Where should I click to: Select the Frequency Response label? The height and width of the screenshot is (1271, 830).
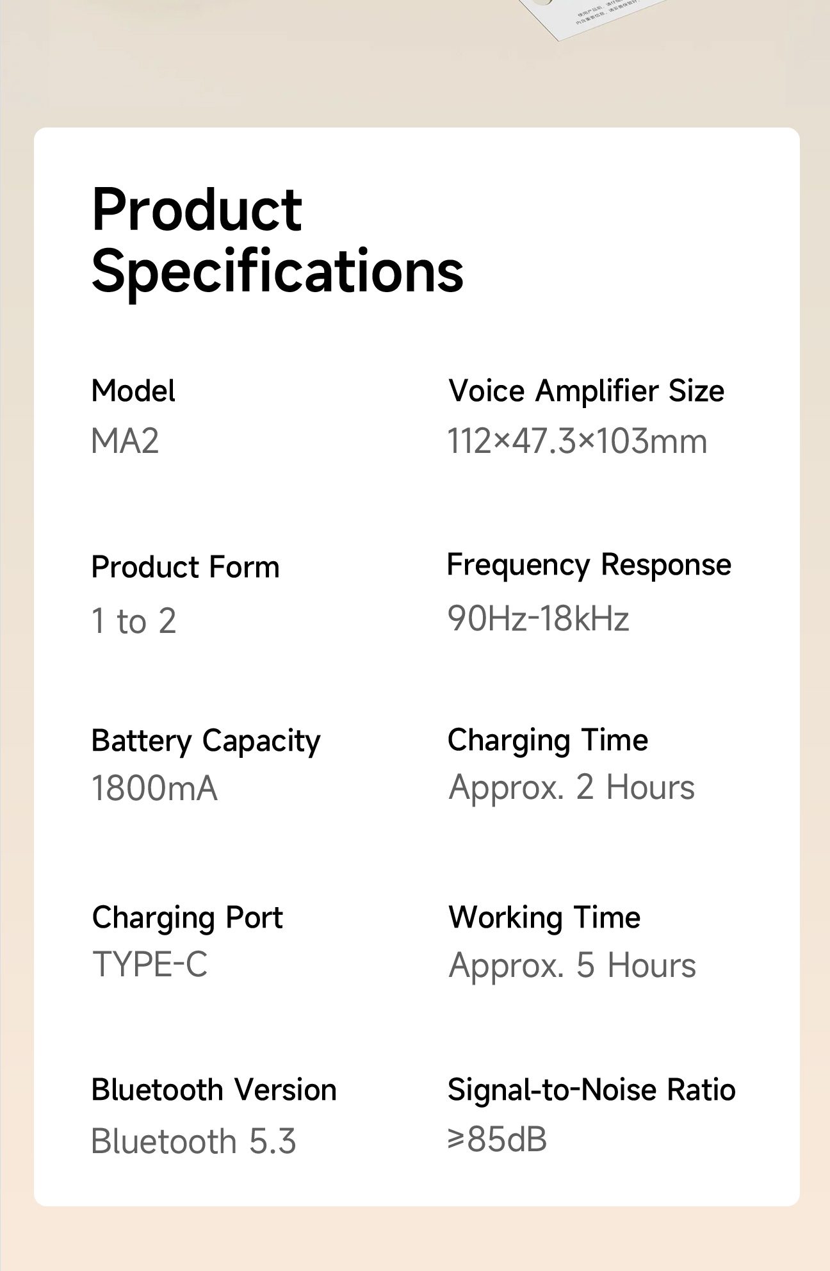click(589, 565)
